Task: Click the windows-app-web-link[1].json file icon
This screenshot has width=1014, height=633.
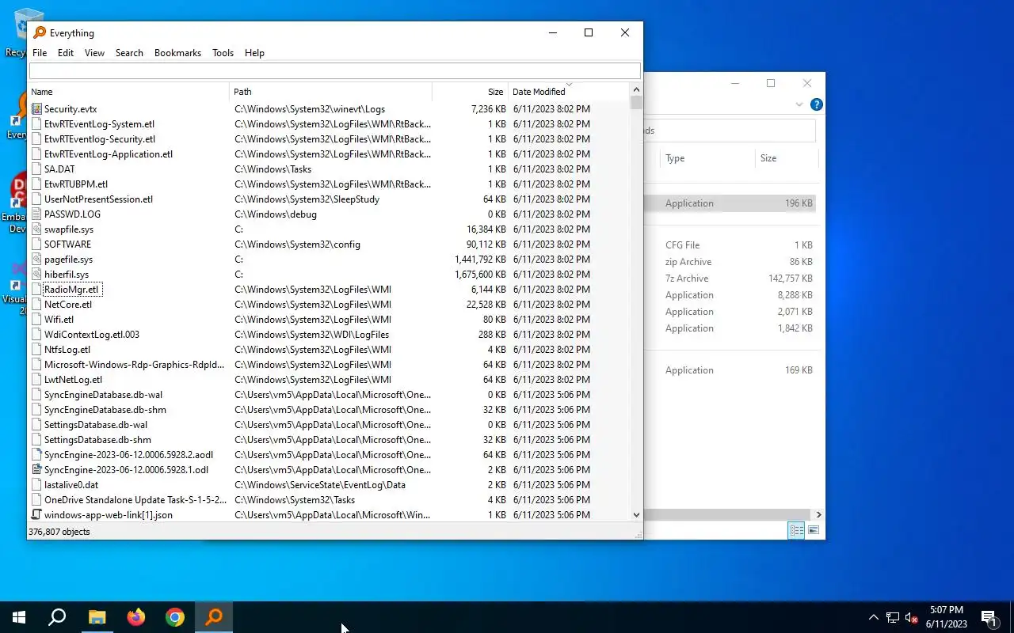Action: click(36, 515)
